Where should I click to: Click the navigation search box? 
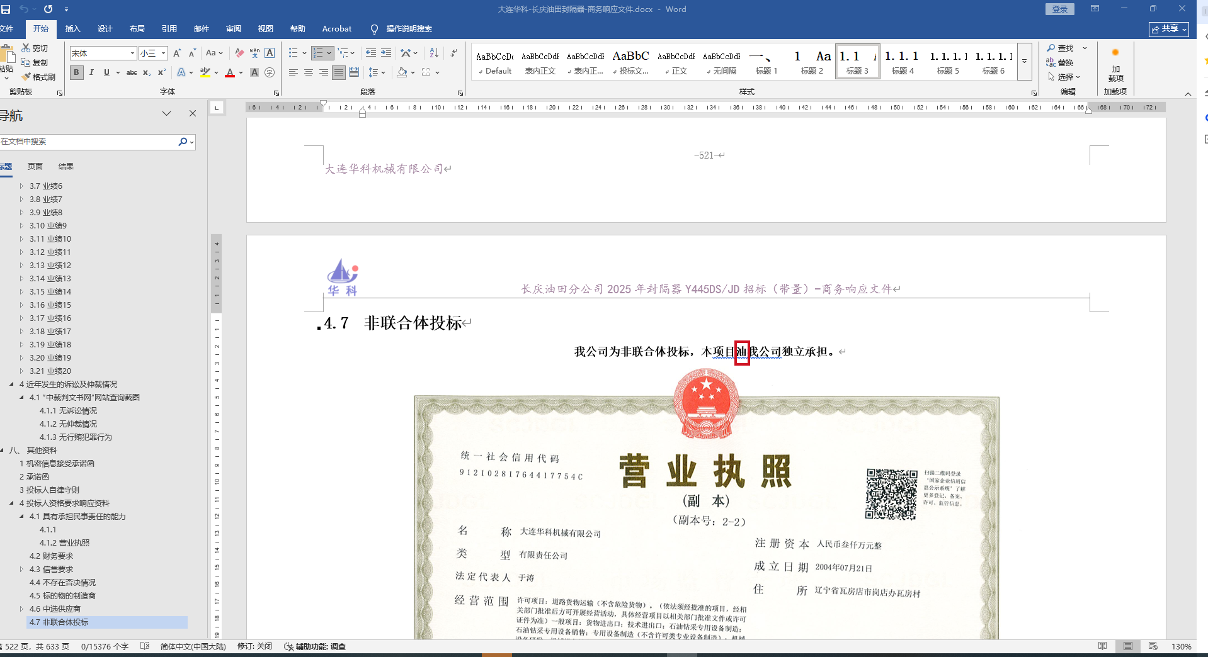[89, 142]
